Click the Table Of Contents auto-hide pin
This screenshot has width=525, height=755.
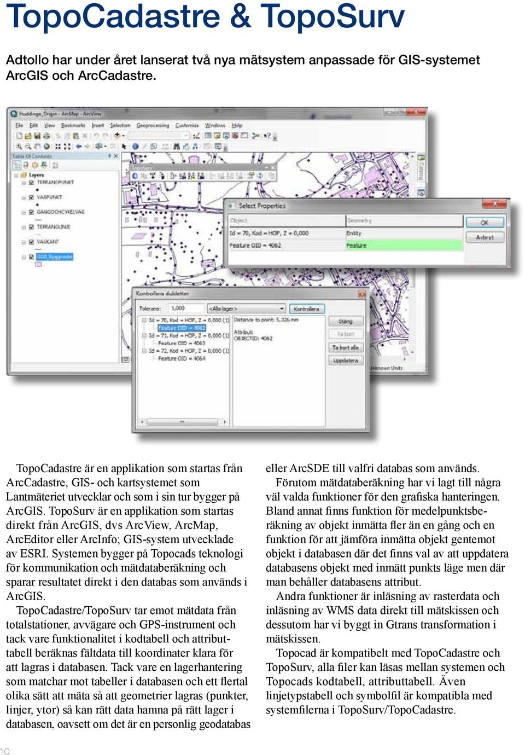point(109,156)
